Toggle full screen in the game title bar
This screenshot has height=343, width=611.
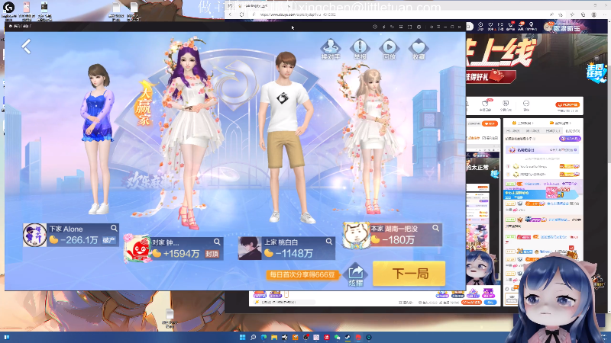point(409,27)
